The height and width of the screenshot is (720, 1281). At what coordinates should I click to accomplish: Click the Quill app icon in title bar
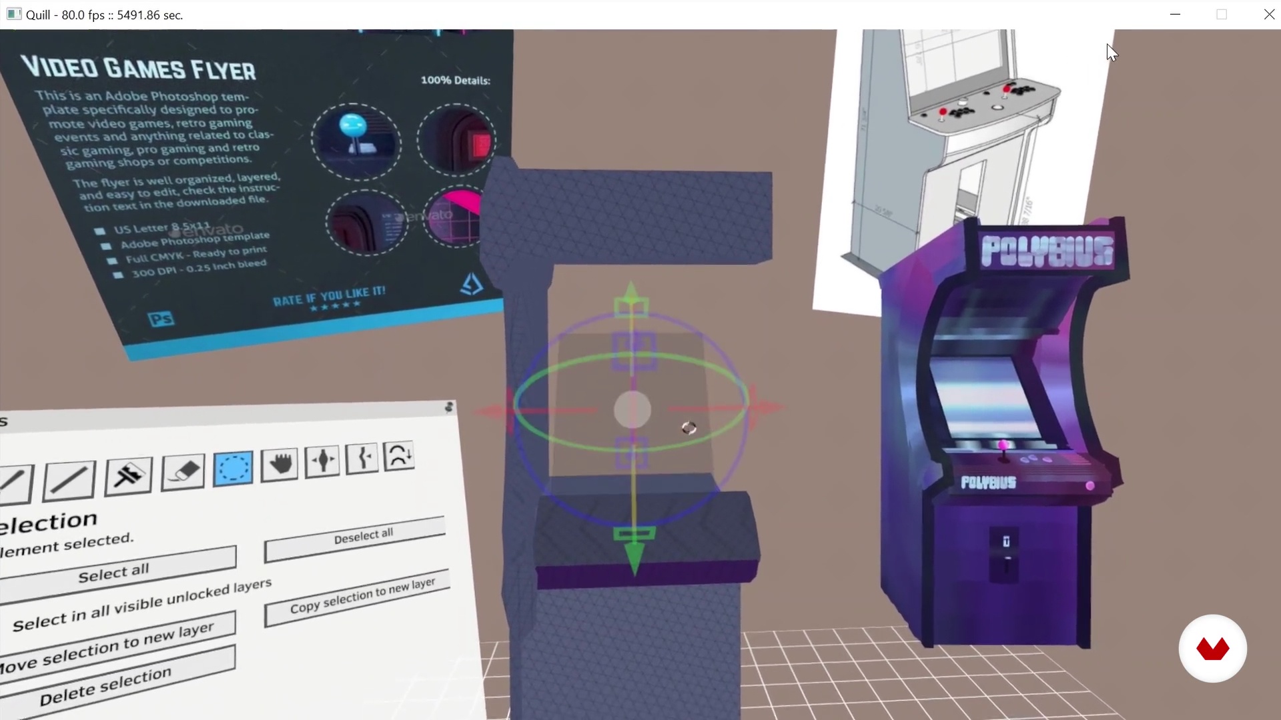(13, 14)
